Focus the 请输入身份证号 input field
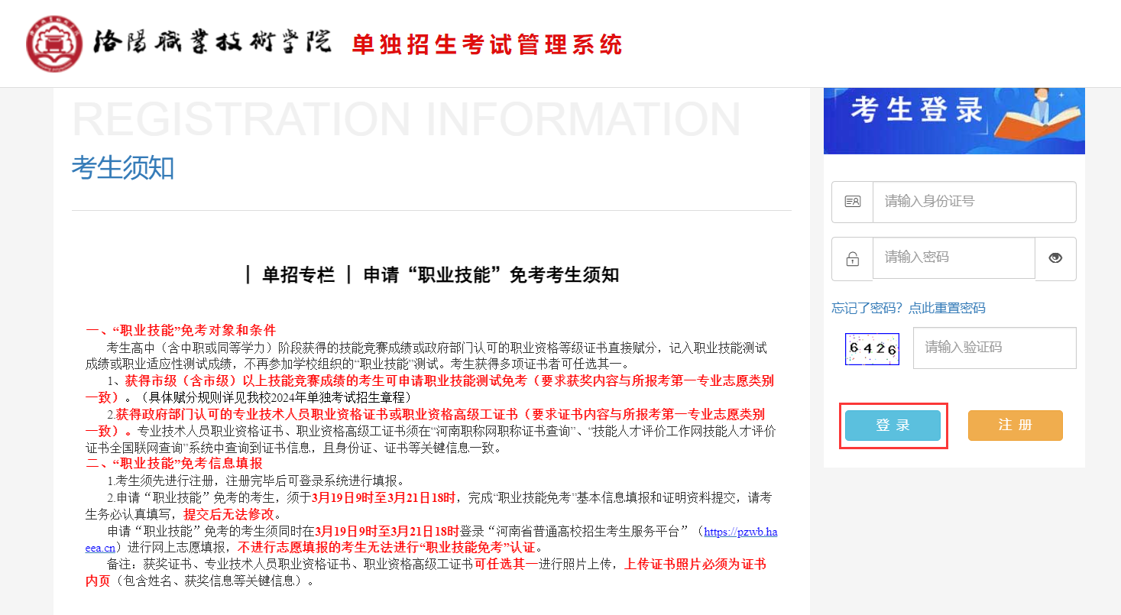This screenshot has width=1121, height=615. (x=974, y=202)
